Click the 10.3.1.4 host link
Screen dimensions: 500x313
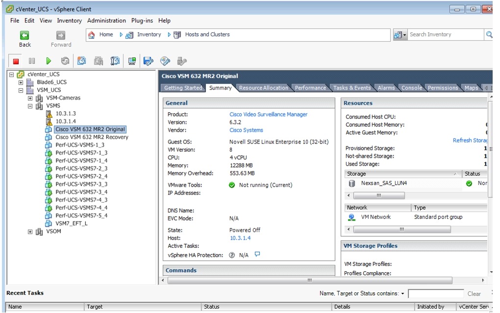(240, 238)
